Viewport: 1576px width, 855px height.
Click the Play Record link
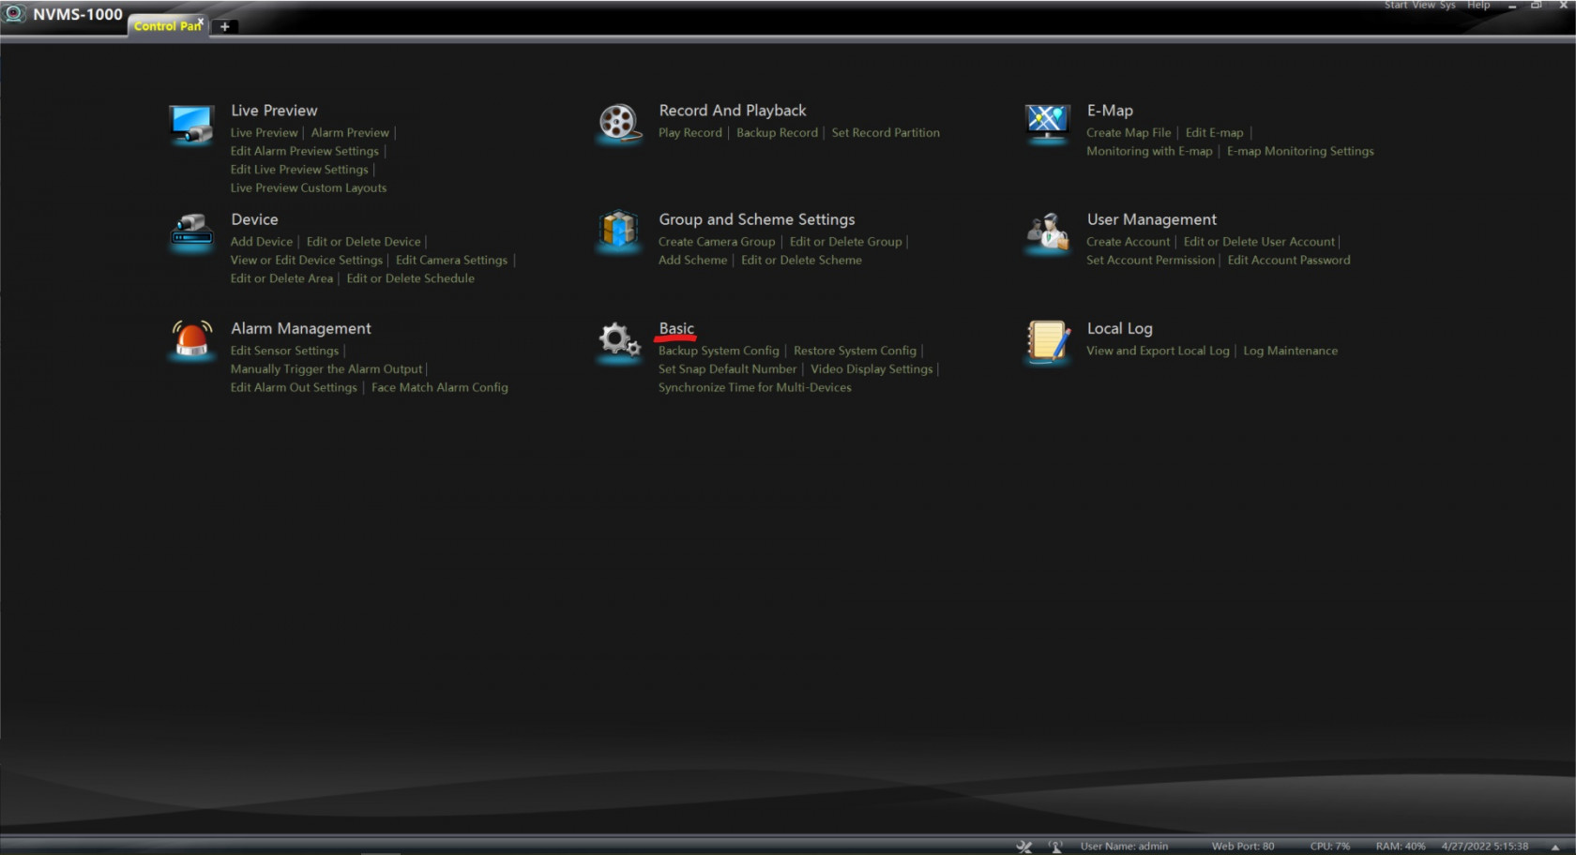pyautogui.click(x=689, y=133)
